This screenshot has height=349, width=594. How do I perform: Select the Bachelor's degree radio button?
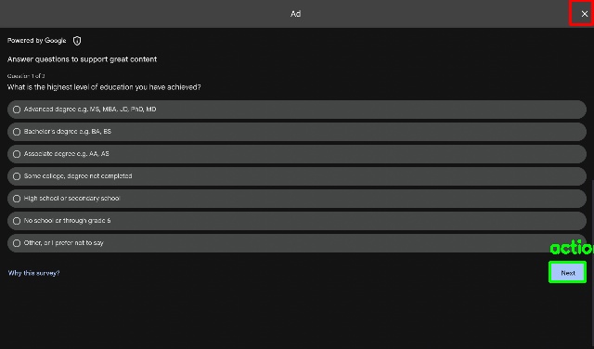click(17, 132)
